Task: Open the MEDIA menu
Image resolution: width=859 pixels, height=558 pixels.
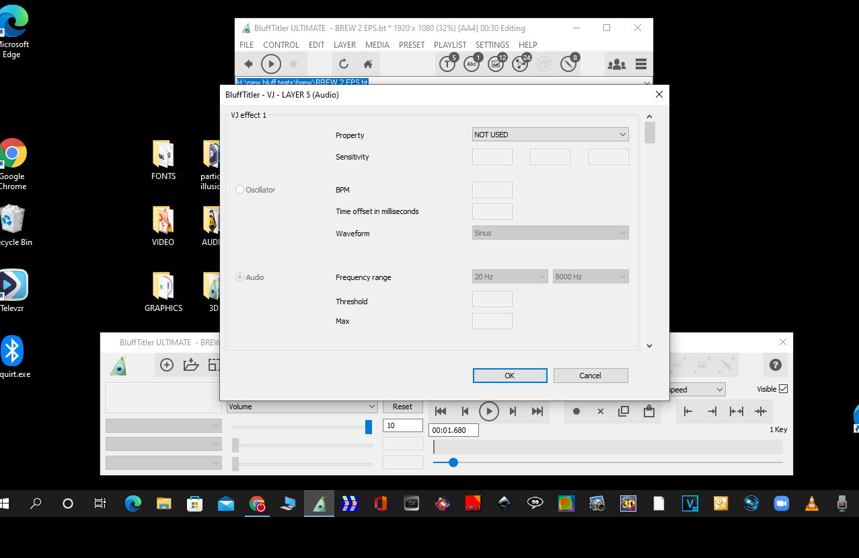Action: tap(377, 45)
